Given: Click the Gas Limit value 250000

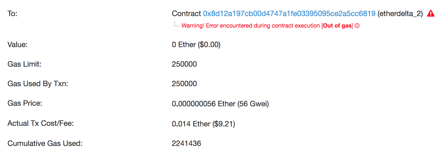Looking at the screenshot, I should [184, 64].
